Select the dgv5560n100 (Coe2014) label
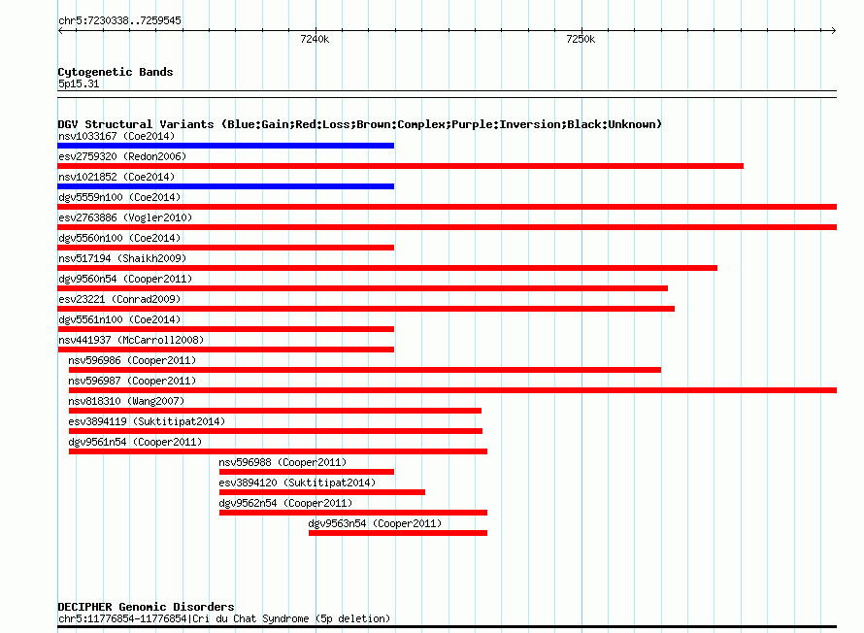864x633 pixels. 119,238
